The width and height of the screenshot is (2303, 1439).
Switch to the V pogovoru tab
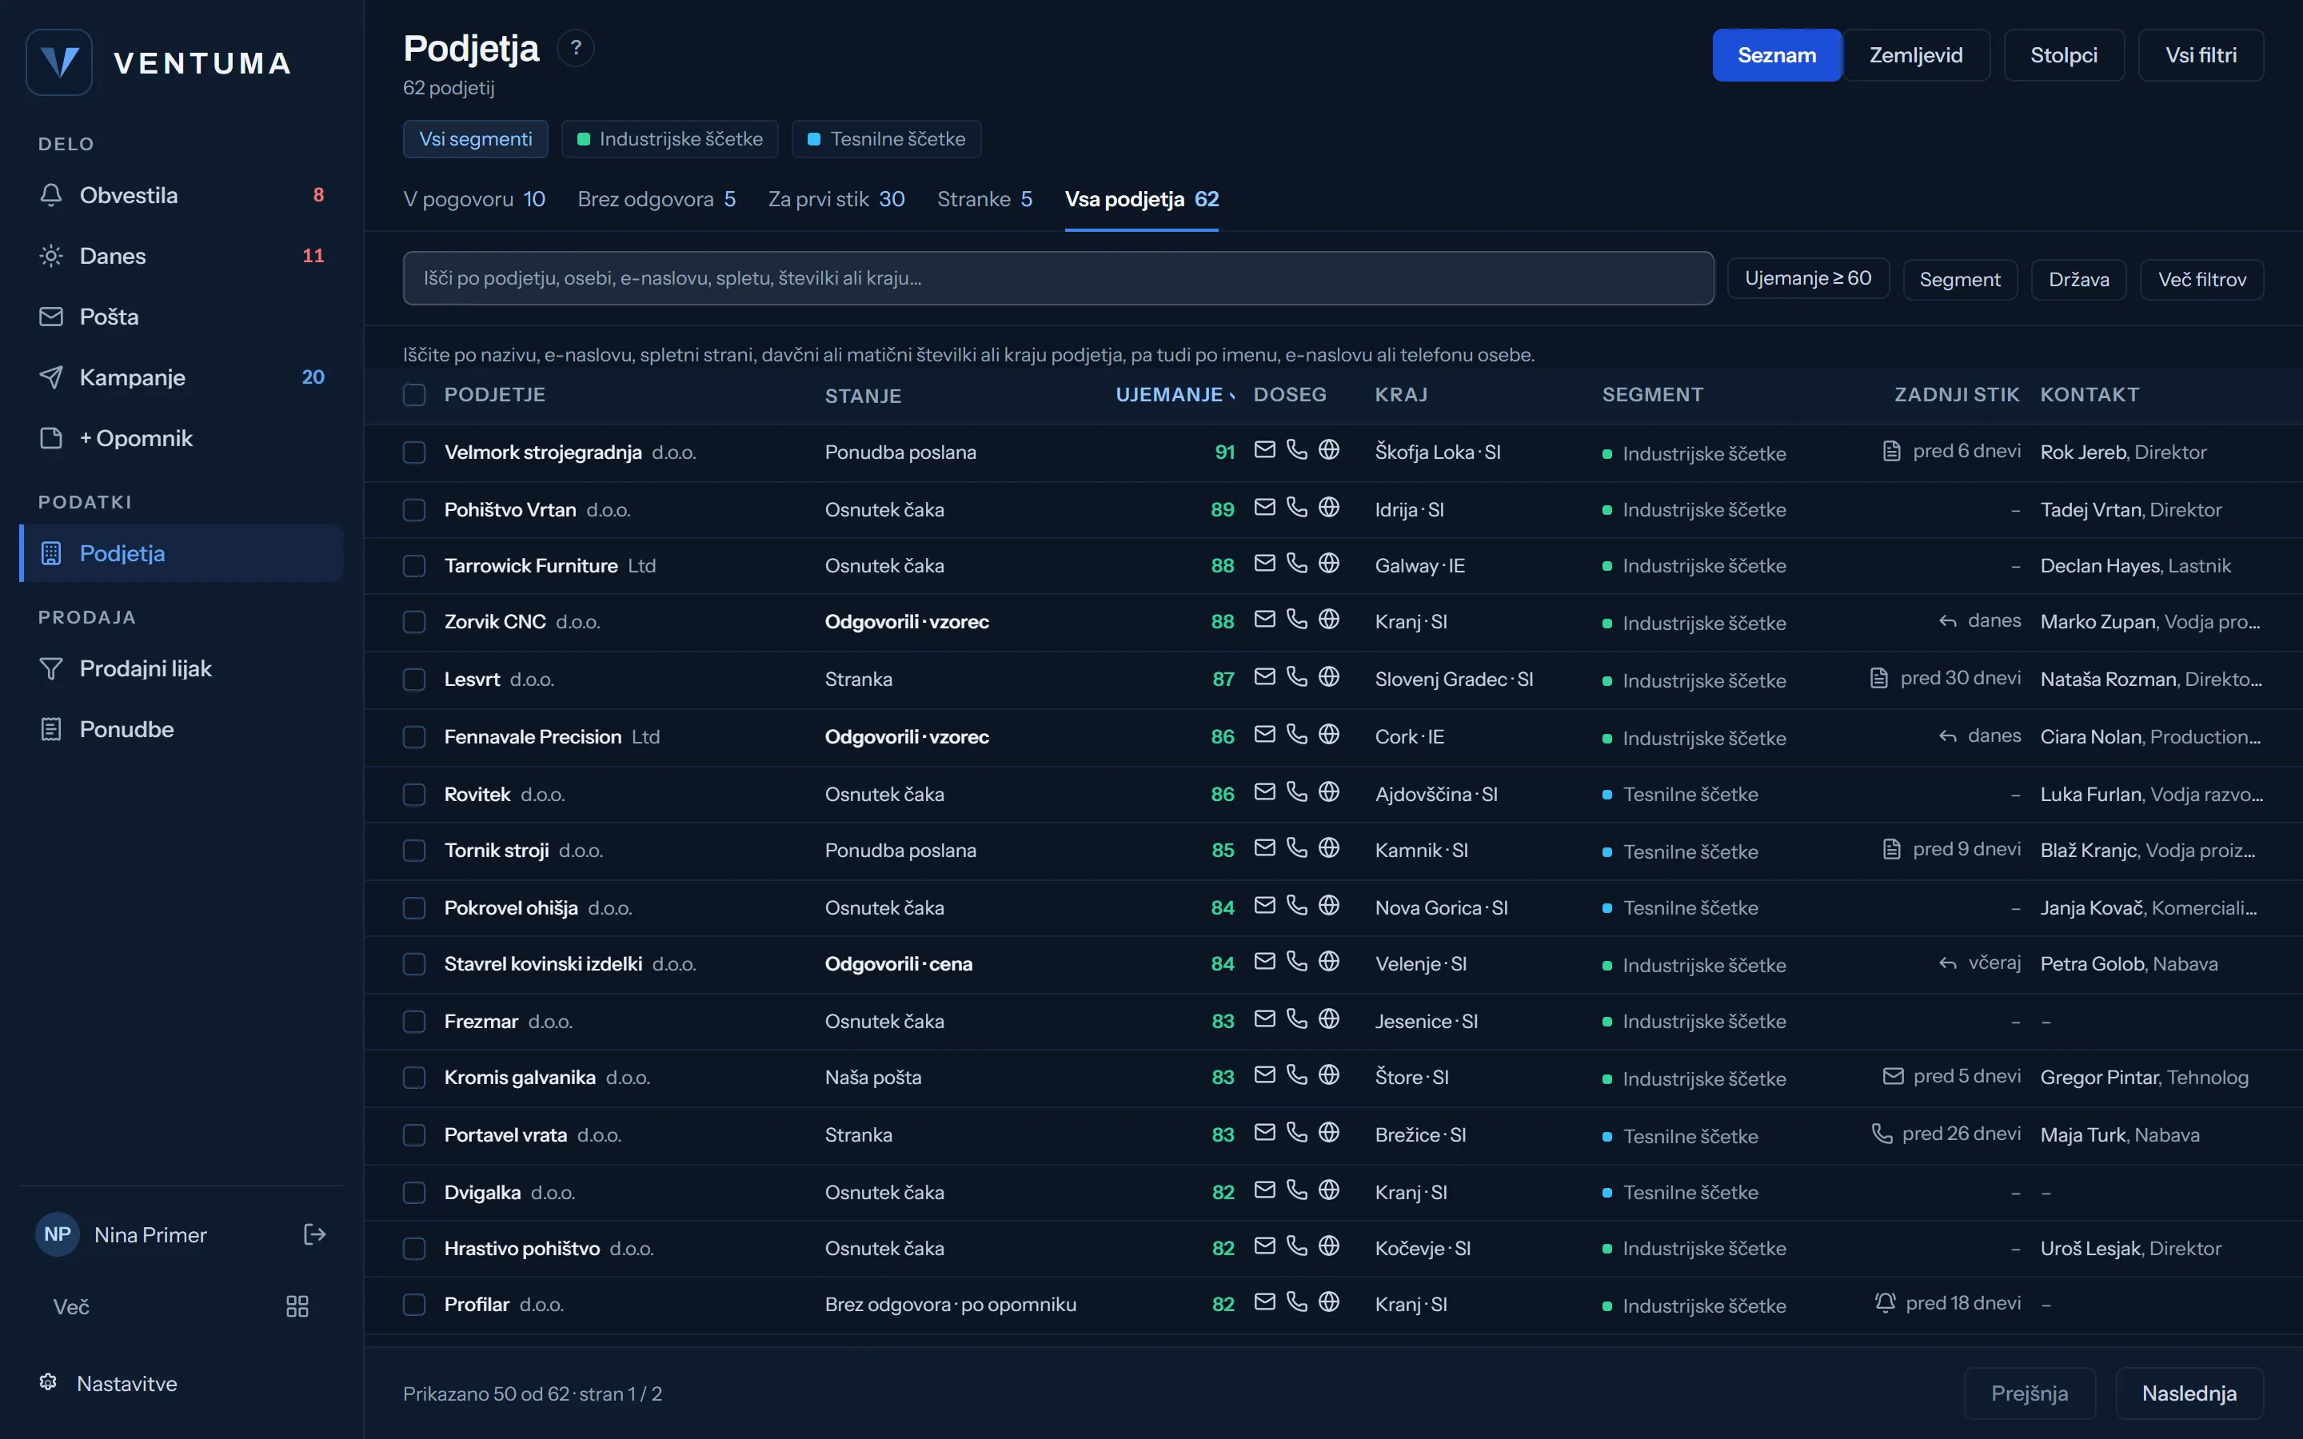[x=474, y=199]
